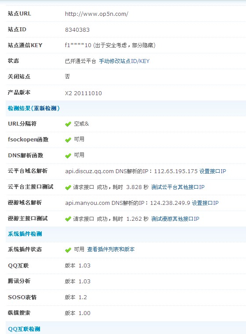Click the green checkmark next to fsockopen函数

point(68,140)
